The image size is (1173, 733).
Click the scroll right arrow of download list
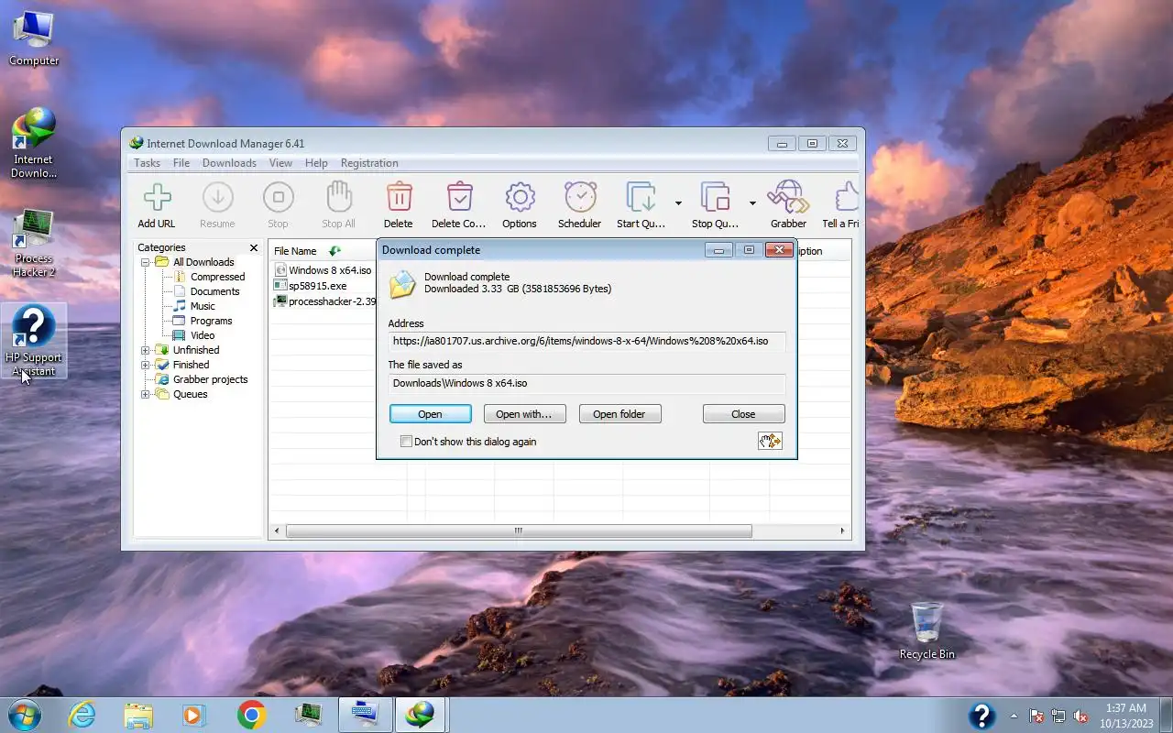click(842, 531)
